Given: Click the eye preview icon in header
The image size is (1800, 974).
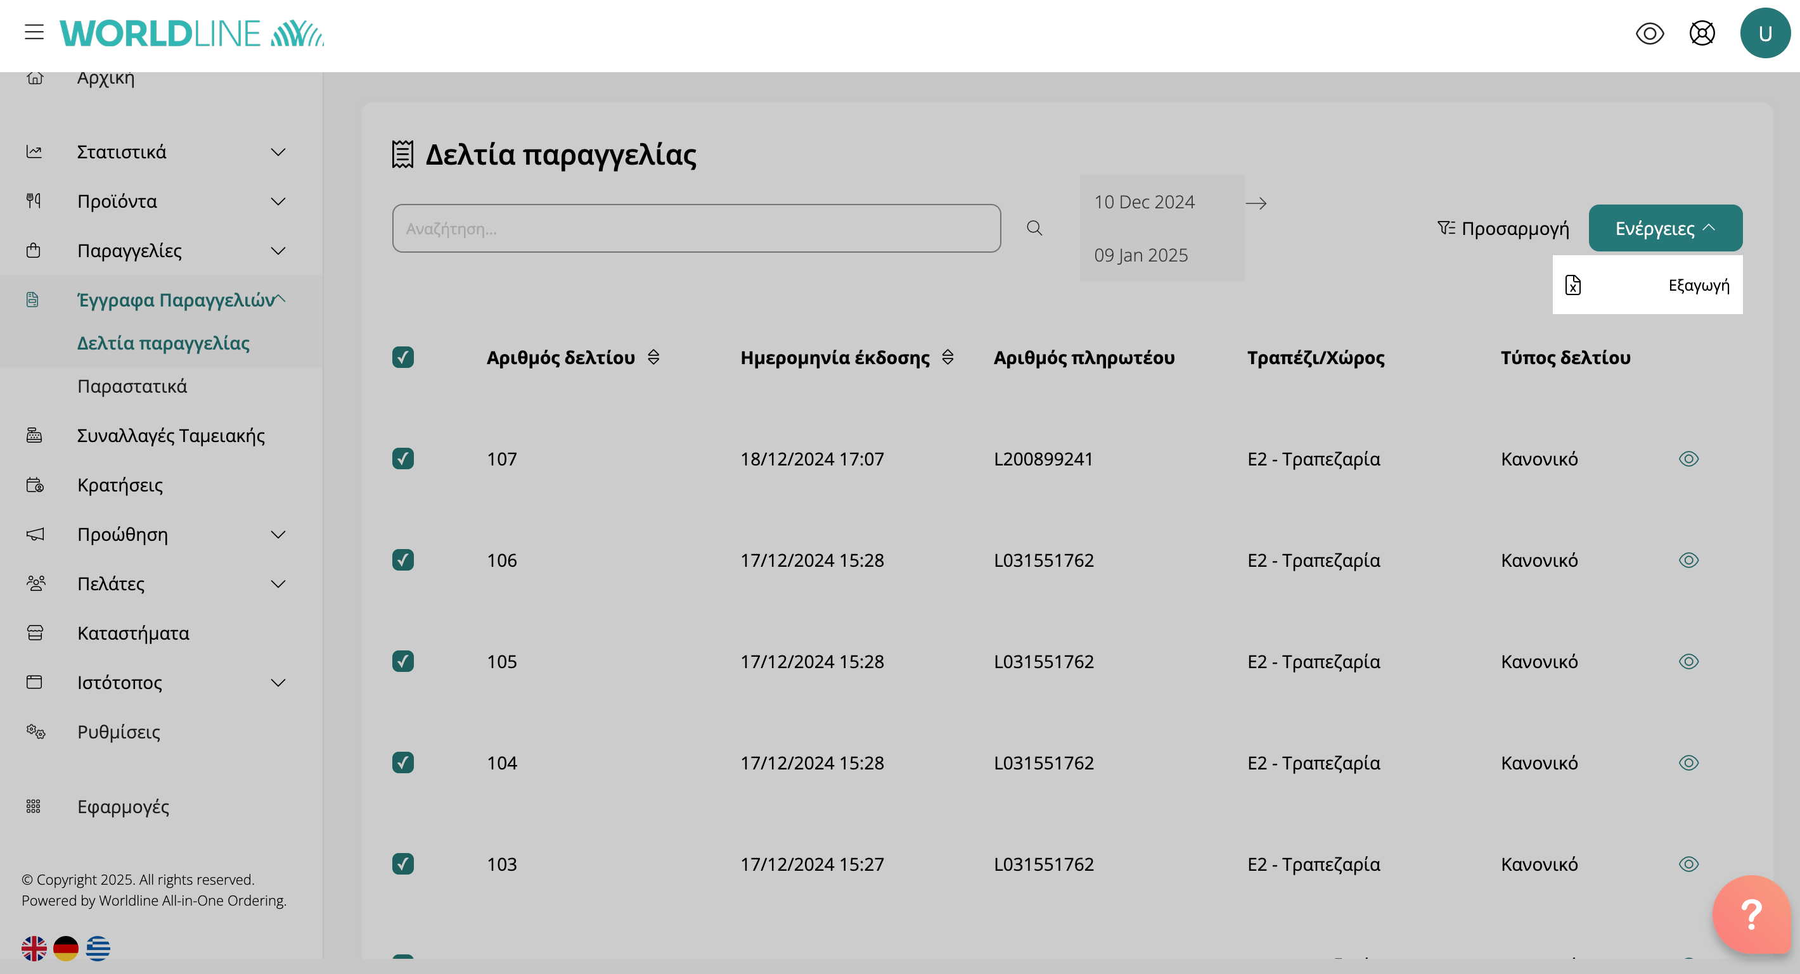Looking at the screenshot, I should [x=1649, y=33].
